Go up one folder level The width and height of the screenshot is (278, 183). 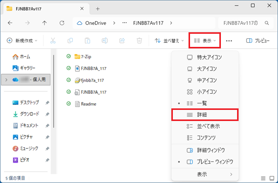[44, 23]
